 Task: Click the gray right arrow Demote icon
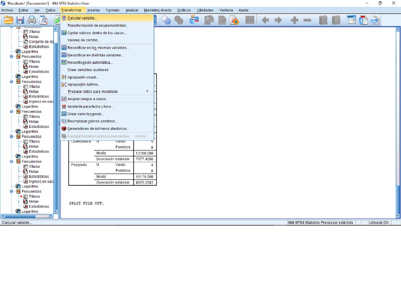click(x=278, y=20)
